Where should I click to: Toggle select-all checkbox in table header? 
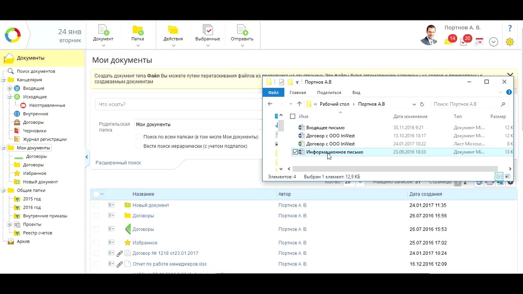pyautogui.click(x=96, y=194)
